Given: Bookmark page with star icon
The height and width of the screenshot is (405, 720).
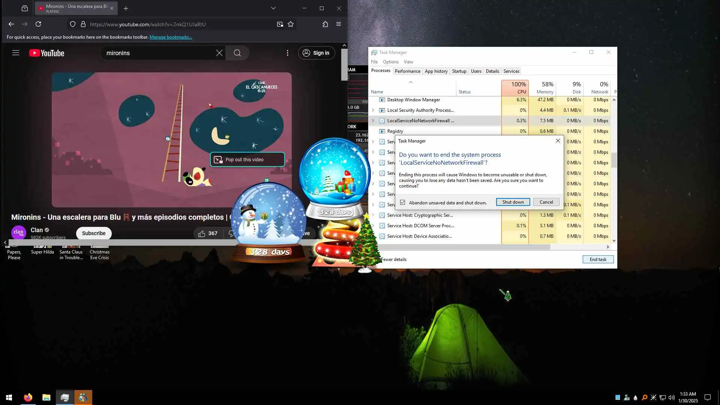Looking at the screenshot, I should coord(291,24).
